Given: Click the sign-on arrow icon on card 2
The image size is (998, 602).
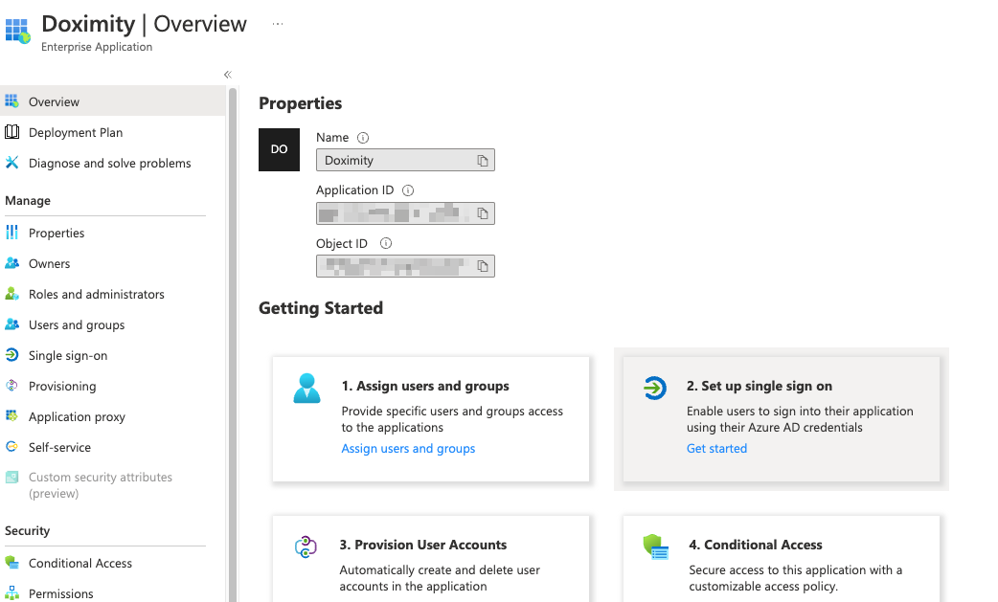Looking at the screenshot, I should [x=654, y=388].
